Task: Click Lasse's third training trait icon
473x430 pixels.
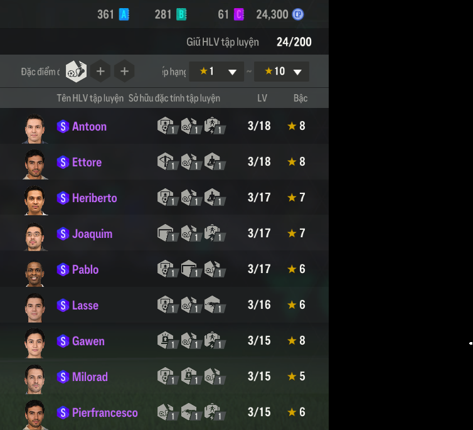Action: tap(215, 304)
